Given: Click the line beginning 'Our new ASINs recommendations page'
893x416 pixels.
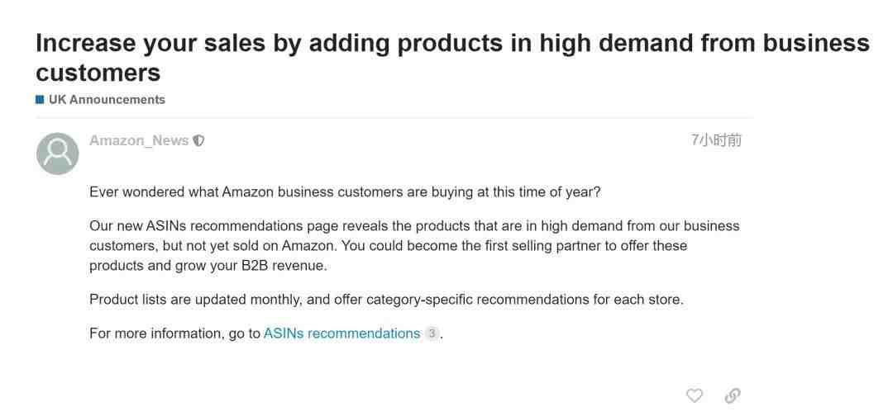Looking at the screenshot, I should 414,225.
